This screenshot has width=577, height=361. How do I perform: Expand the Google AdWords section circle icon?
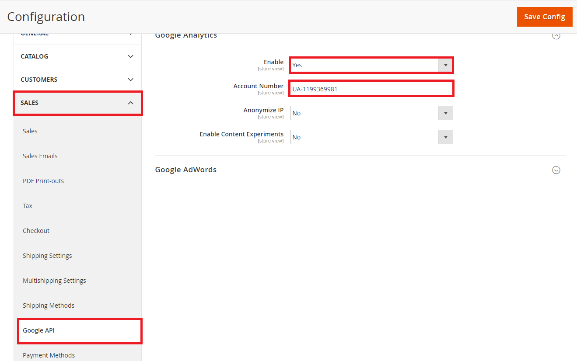[556, 170]
